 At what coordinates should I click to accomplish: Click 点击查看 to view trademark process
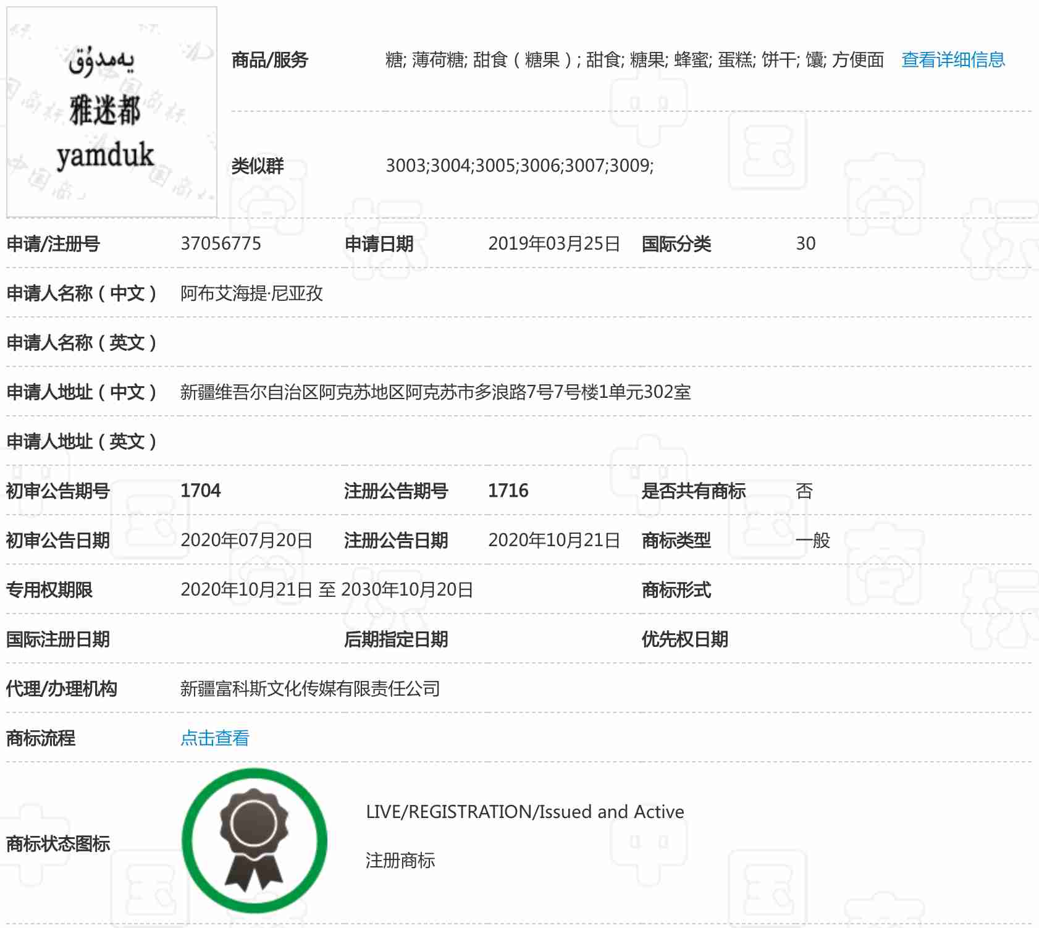[x=214, y=738]
